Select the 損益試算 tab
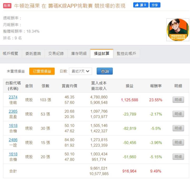The height and width of the screenshot is (180, 190). coord(102,54)
